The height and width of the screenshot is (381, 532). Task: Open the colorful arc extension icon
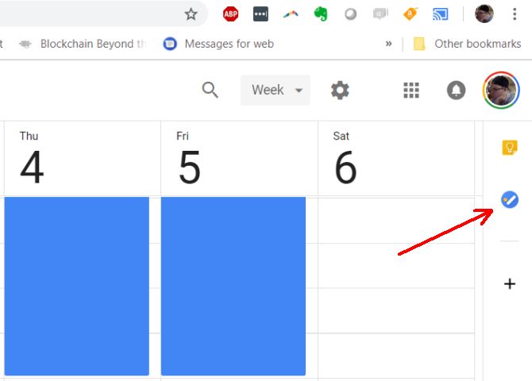(291, 14)
